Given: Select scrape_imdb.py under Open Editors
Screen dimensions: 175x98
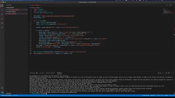Looking at the screenshot, I should point(14,10).
